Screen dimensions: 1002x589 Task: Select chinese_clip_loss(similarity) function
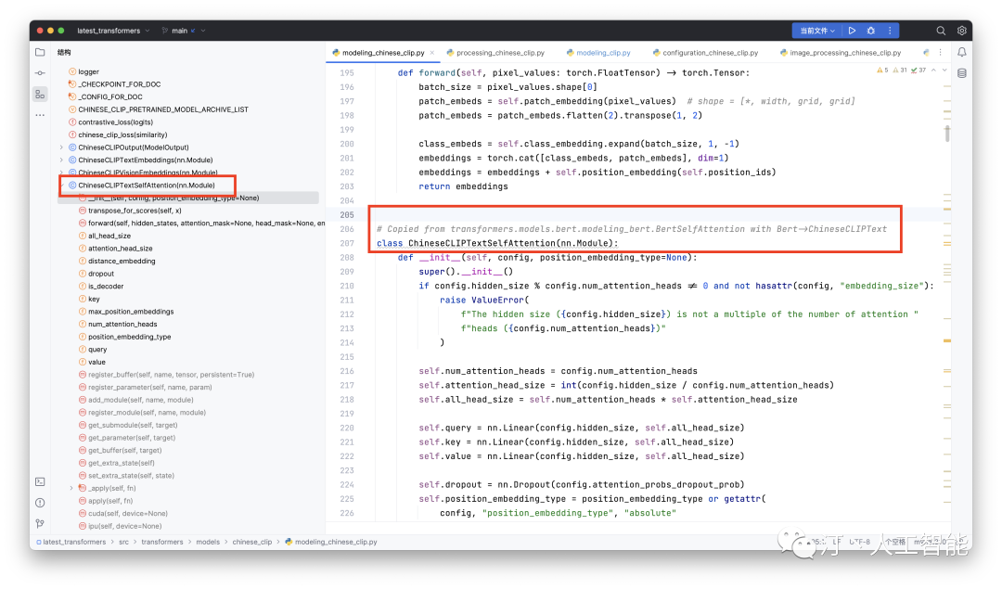122,134
